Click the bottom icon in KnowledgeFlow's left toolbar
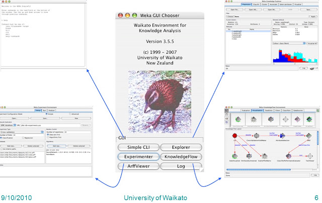This screenshot has height=203, width=322. [x=226, y=122]
